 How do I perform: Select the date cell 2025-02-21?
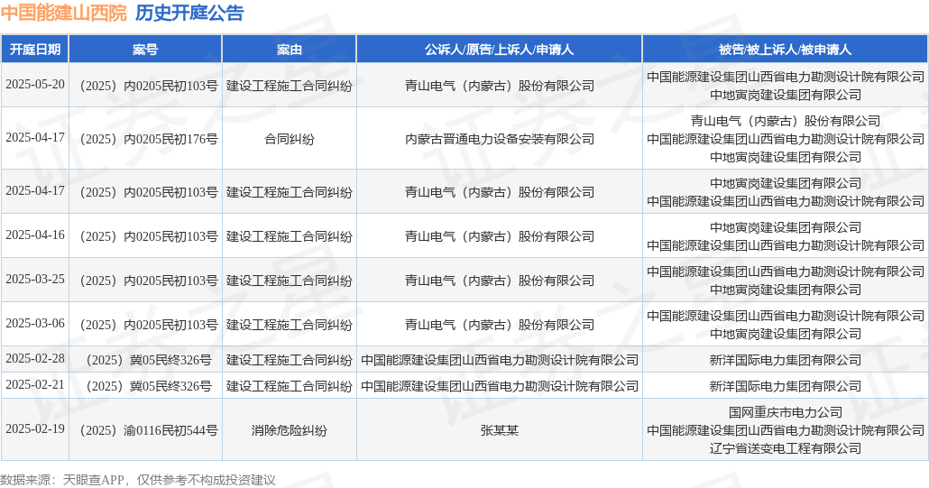[x=35, y=385]
